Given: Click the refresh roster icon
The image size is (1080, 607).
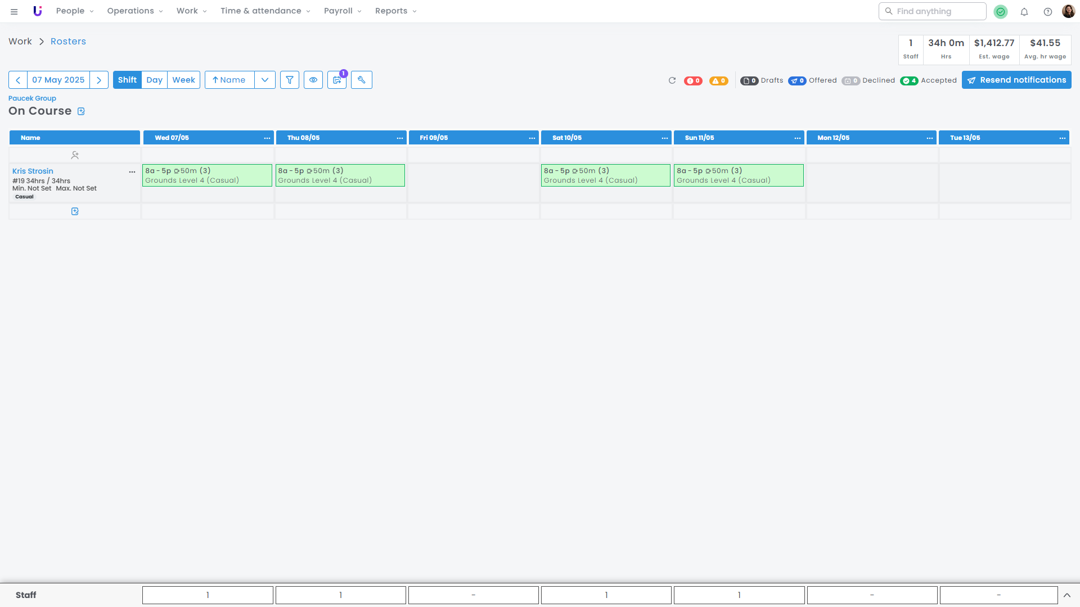Looking at the screenshot, I should coord(672,80).
